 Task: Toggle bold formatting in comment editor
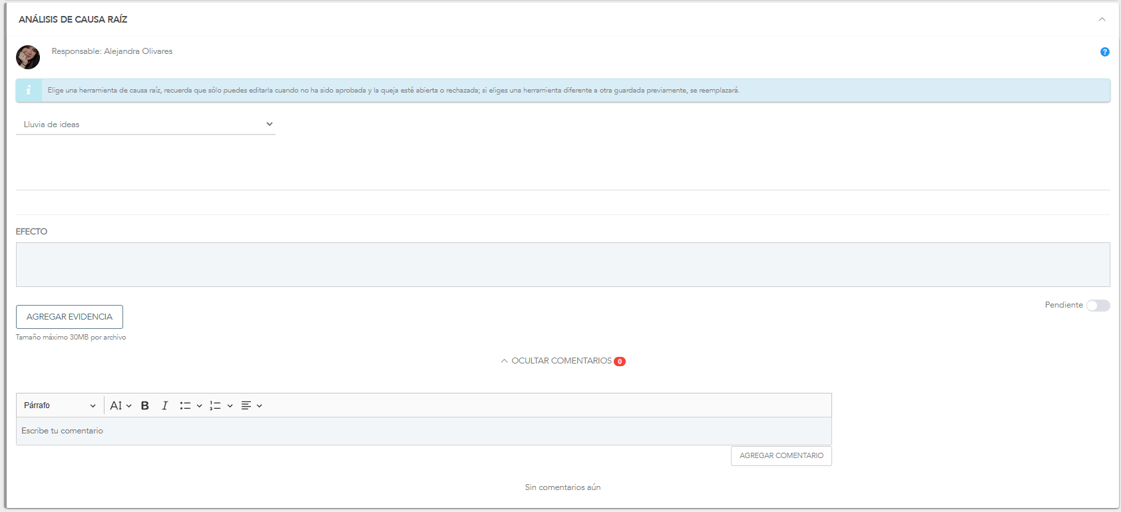pyautogui.click(x=144, y=405)
